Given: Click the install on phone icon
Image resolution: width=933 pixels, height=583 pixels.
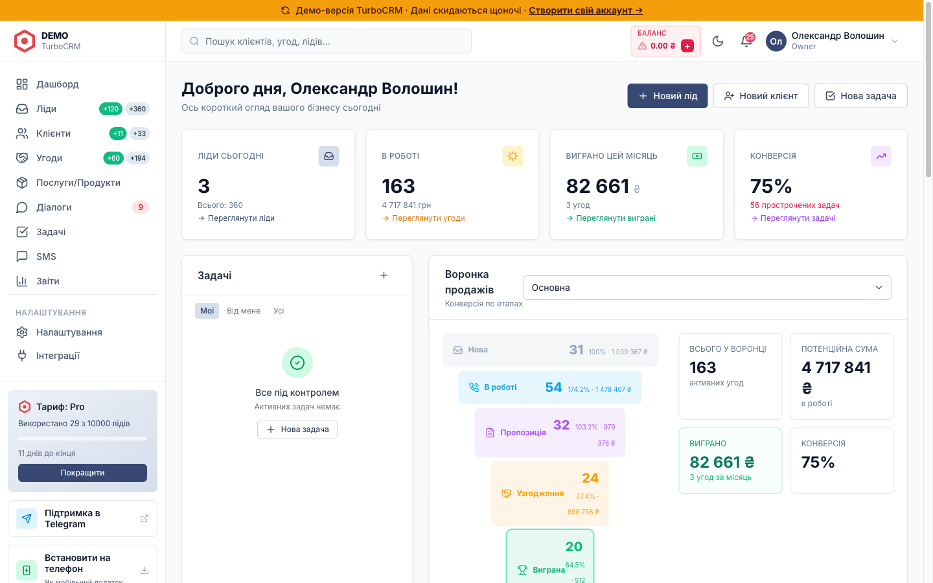Looking at the screenshot, I should [27, 570].
